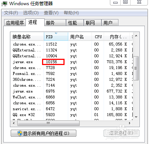Select chrome.exe row with PID 6856

tap(72, 103)
